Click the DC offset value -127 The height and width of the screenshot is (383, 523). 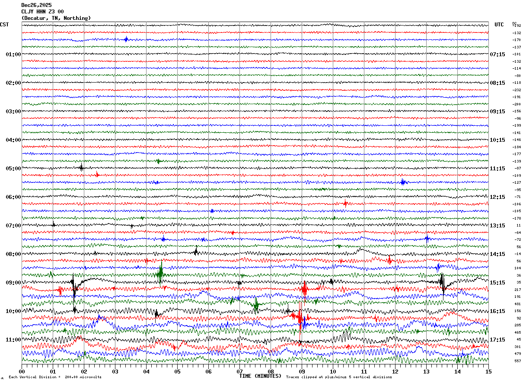pos(517,183)
